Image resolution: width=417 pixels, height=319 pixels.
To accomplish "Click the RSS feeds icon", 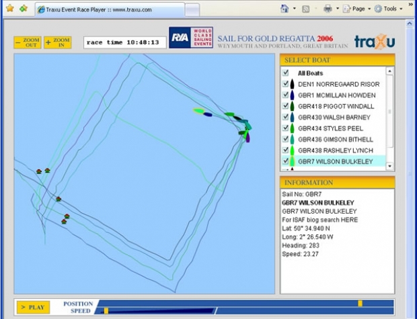I will [306, 9].
